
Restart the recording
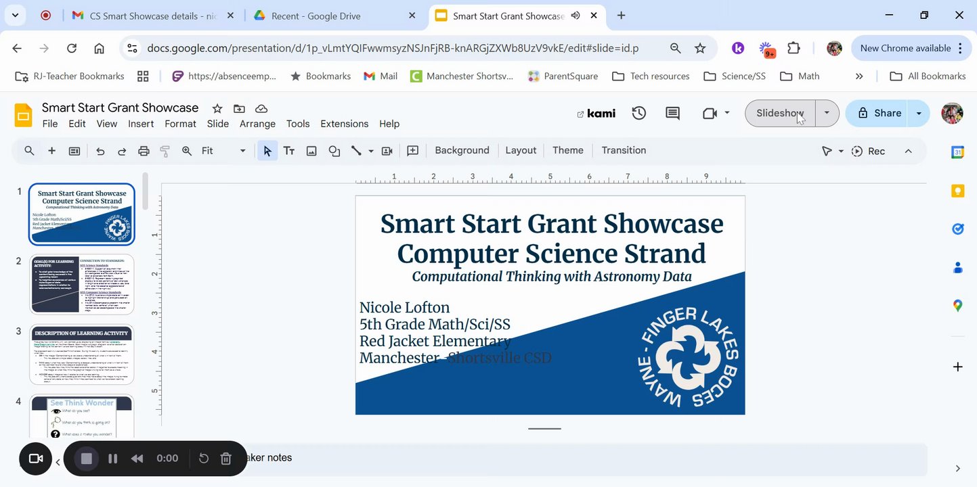point(204,459)
